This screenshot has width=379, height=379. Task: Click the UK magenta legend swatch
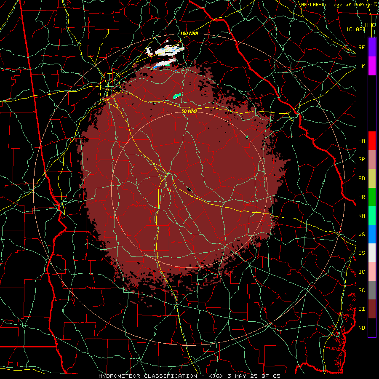coord(372,66)
